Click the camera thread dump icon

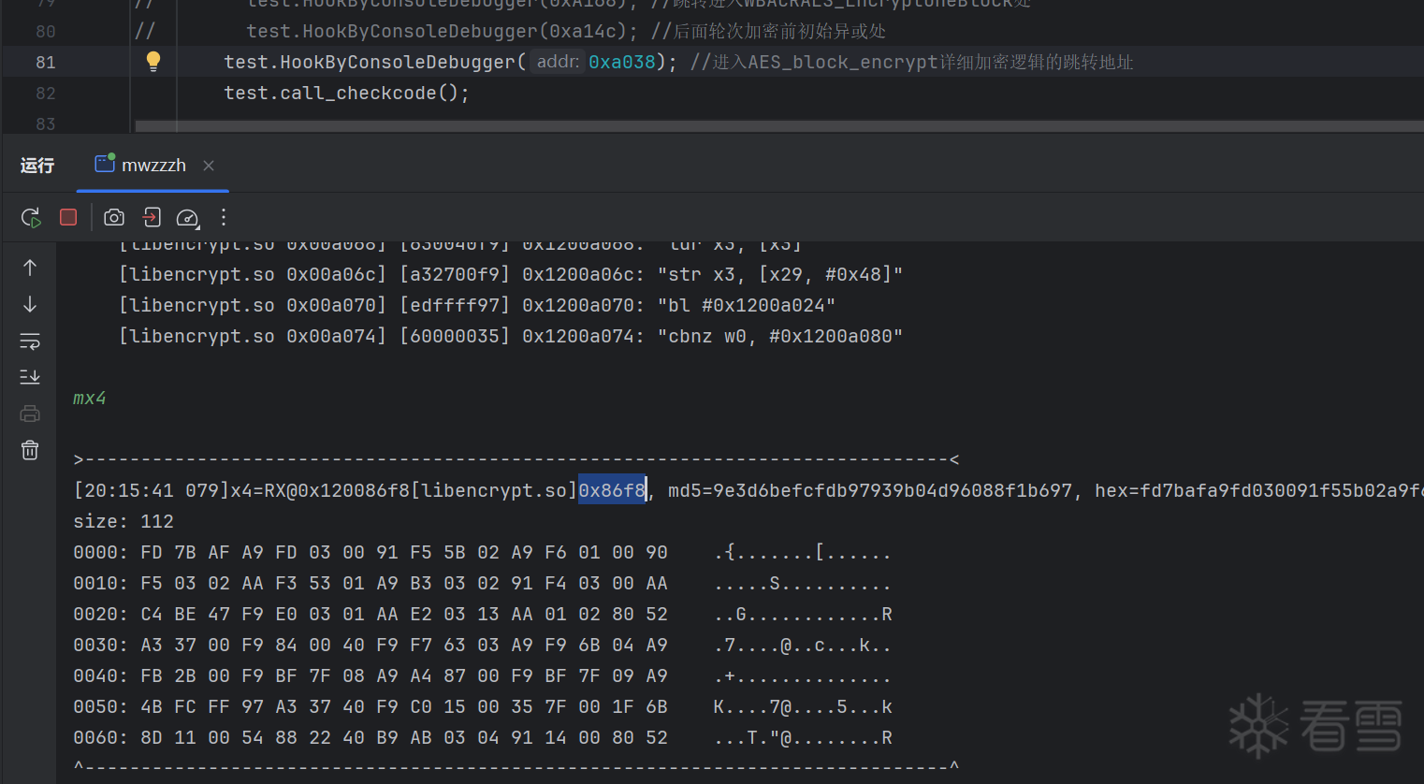click(x=114, y=217)
